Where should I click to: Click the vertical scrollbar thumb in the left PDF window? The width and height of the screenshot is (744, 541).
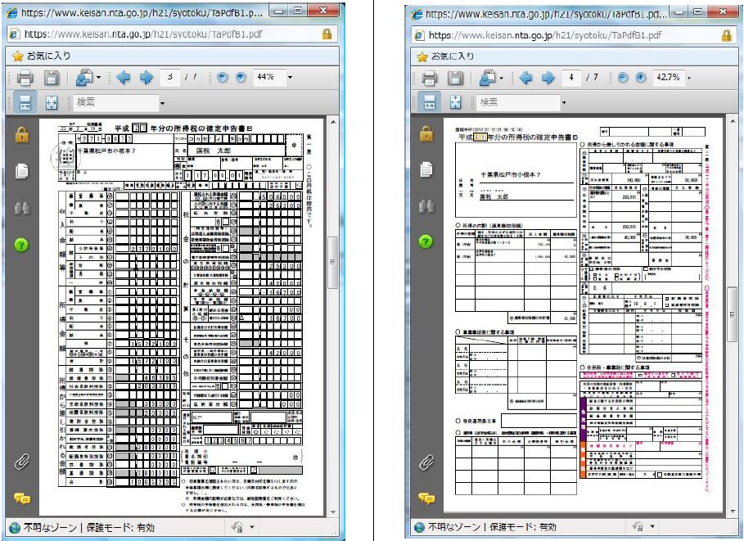(x=332, y=262)
